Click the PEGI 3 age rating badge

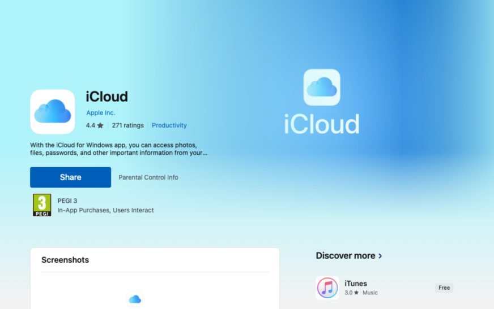[42, 205]
